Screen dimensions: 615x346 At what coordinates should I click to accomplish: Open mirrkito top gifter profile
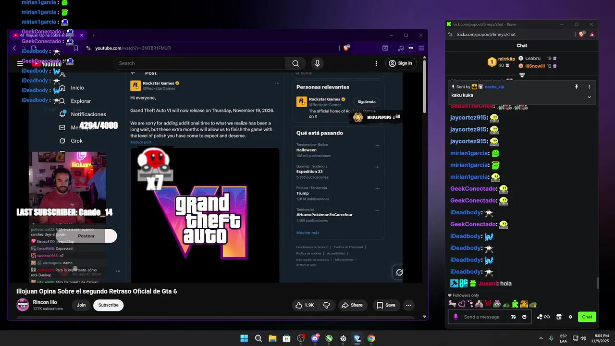pos(506,59)
